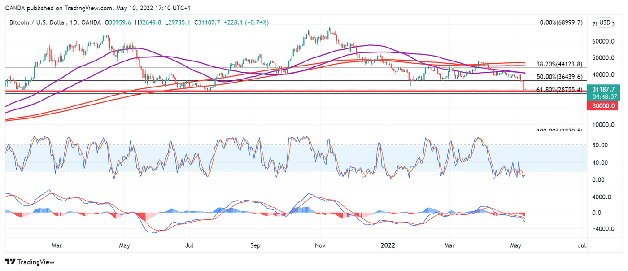Screen dimensions: 628x271
Task: Click the 0.00%(68999.7) Fibonacci level label
Action: pos(561,22)
